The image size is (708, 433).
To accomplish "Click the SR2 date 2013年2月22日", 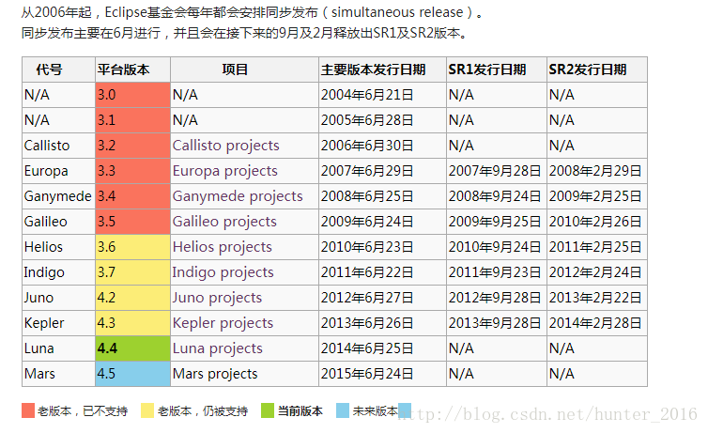I will click(595, 298).
